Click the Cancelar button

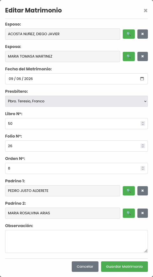[85, 266]
